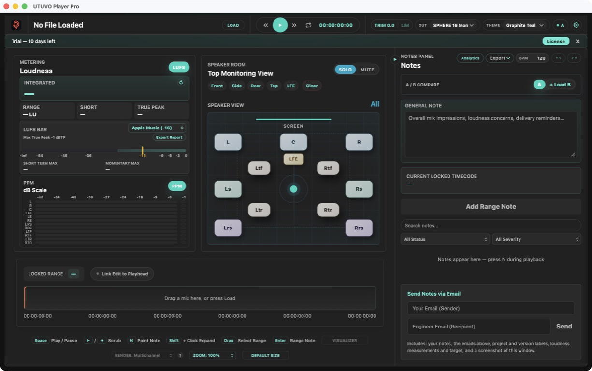Select the Front speaker group tab

point(217,86)
